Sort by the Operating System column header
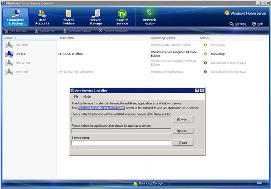The width and height of the screenshot is (271, 189). tap(174, 38)
